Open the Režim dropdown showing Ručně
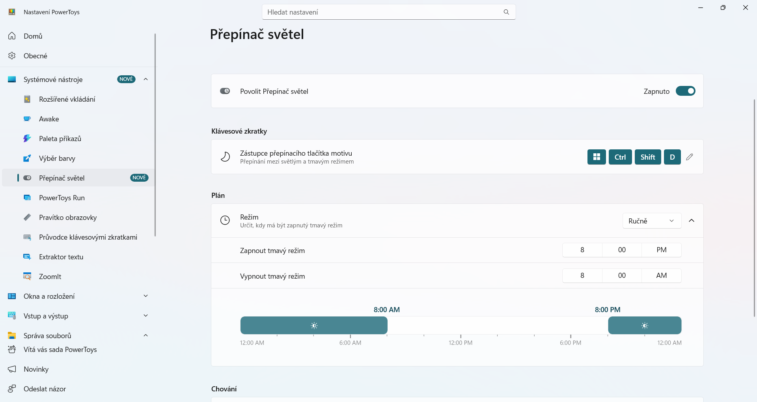757x402 pixels. coord(652,221)
